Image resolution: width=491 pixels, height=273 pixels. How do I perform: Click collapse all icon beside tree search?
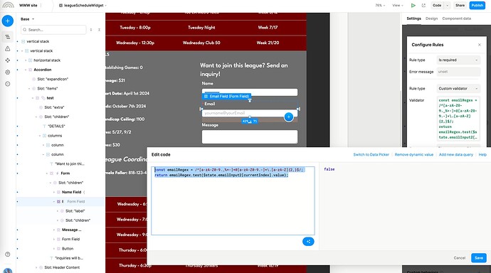[99, 30]
